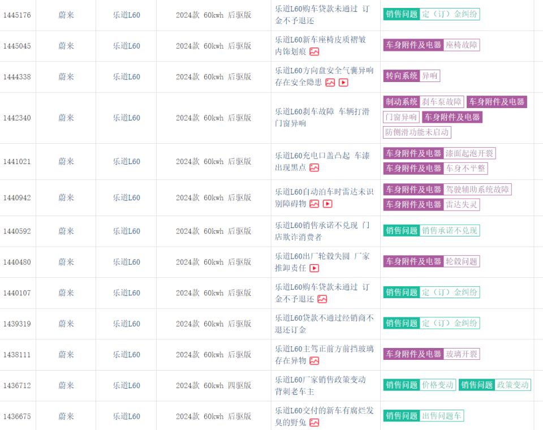Select the 雷达失灵 tag
The height and width of the screenshot is (430, 543).
[x=462, y=205]
